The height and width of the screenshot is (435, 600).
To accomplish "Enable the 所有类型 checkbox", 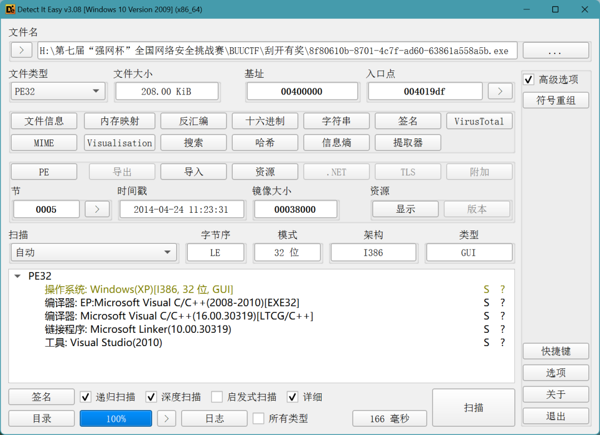I will click(x=258, y=418).
